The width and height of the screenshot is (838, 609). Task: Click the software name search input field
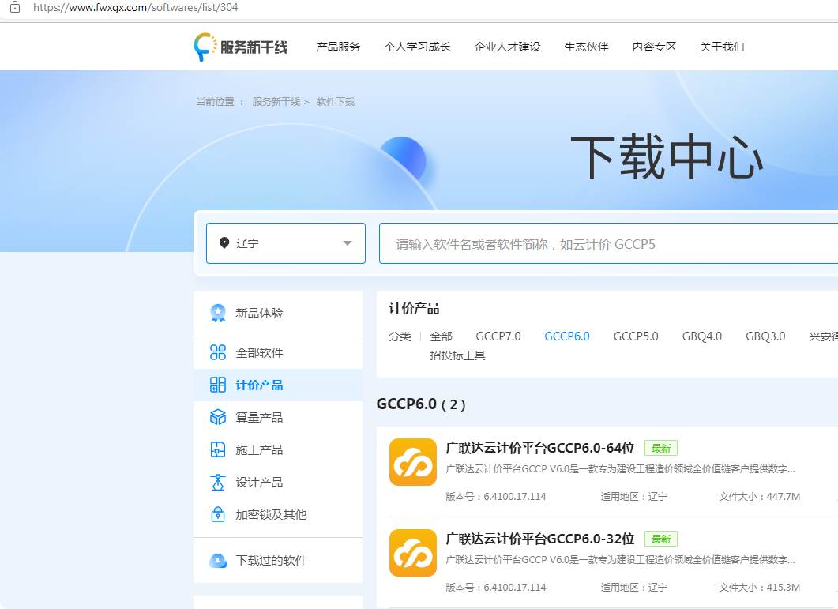pos(608,243)
